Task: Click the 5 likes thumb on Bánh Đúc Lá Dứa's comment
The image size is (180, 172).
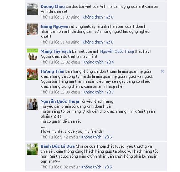Action: coord(108,167)
